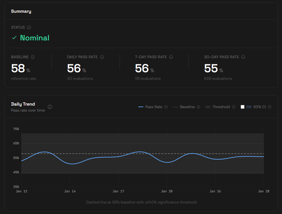This screenshot has height=214, width=282.
Task: Click the info icon after 95% CI
Action: (x=270, y=107)
